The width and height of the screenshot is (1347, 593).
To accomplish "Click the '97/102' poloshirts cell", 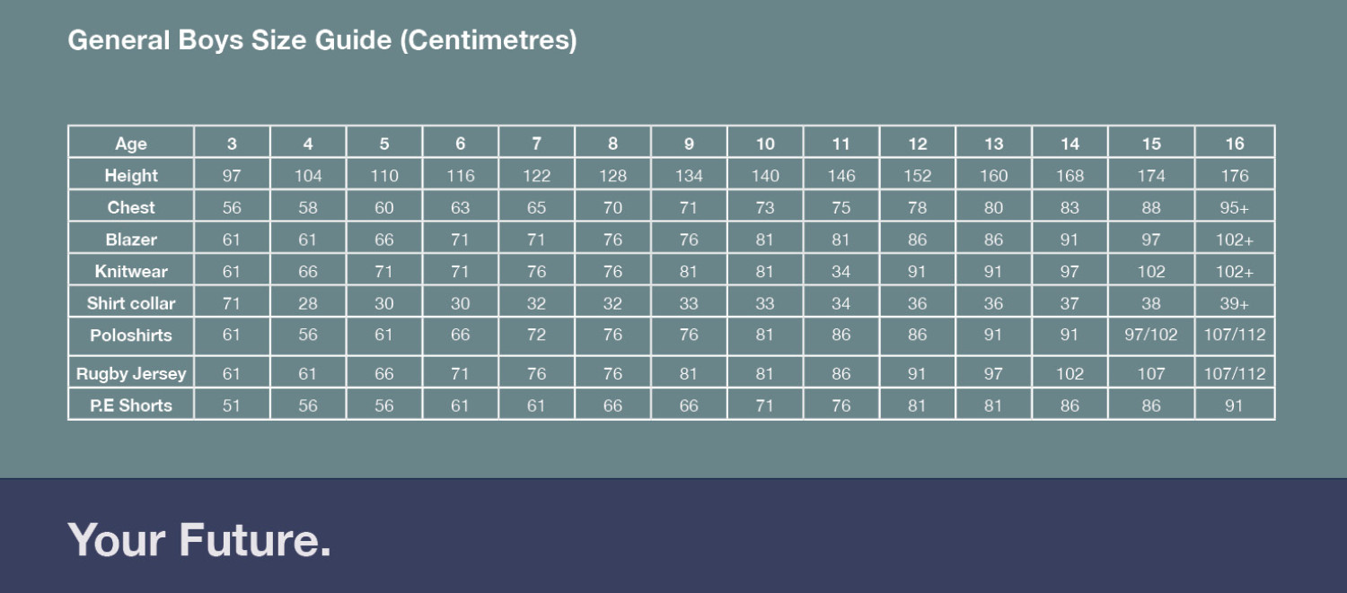I will pyautogui.click(x=1151, y=336).
